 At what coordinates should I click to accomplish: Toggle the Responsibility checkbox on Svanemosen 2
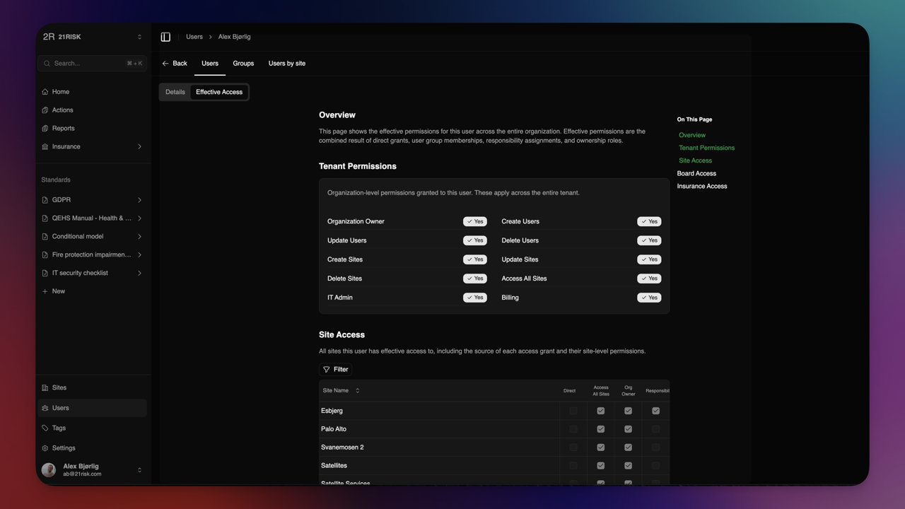tap(655, 447)
